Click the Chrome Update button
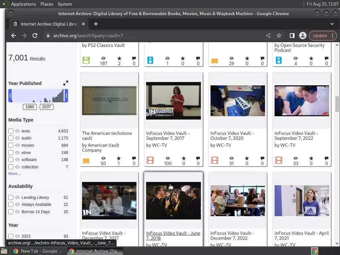Screen dimensions: 340x255 (320, 36)
